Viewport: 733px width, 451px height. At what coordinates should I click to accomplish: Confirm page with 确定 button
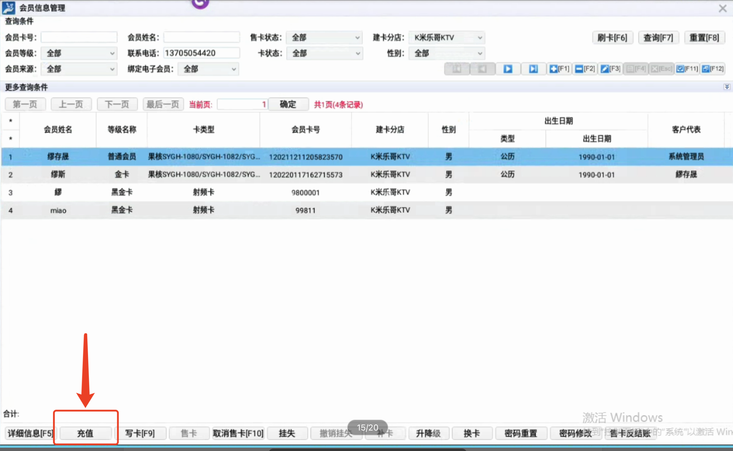tap(288, 104)
